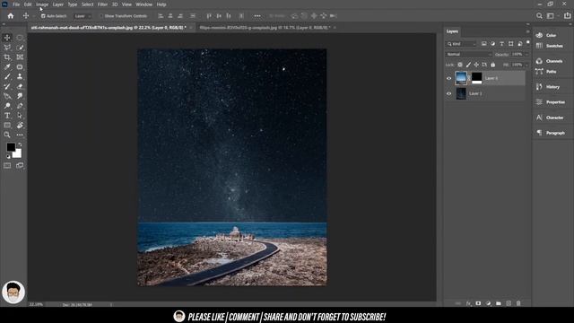This screenshot has height=323, width=574.
Task: Hide Layer 1 using its eye icon
Action: point(448,93)
